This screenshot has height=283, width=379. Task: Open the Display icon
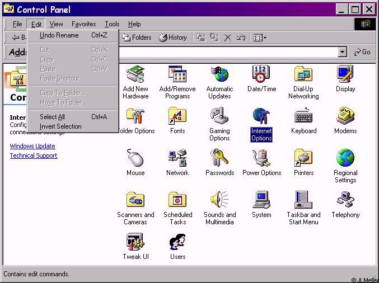pos(345,74)
